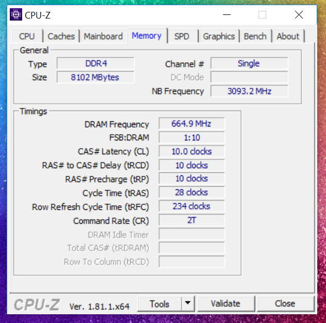Click the DRAM Frequency label

[x=116, y=124]
